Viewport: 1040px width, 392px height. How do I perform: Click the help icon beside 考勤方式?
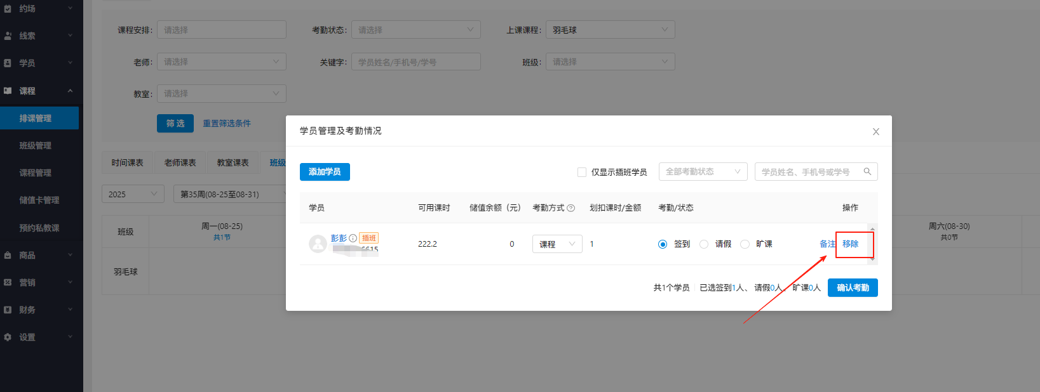571,208
